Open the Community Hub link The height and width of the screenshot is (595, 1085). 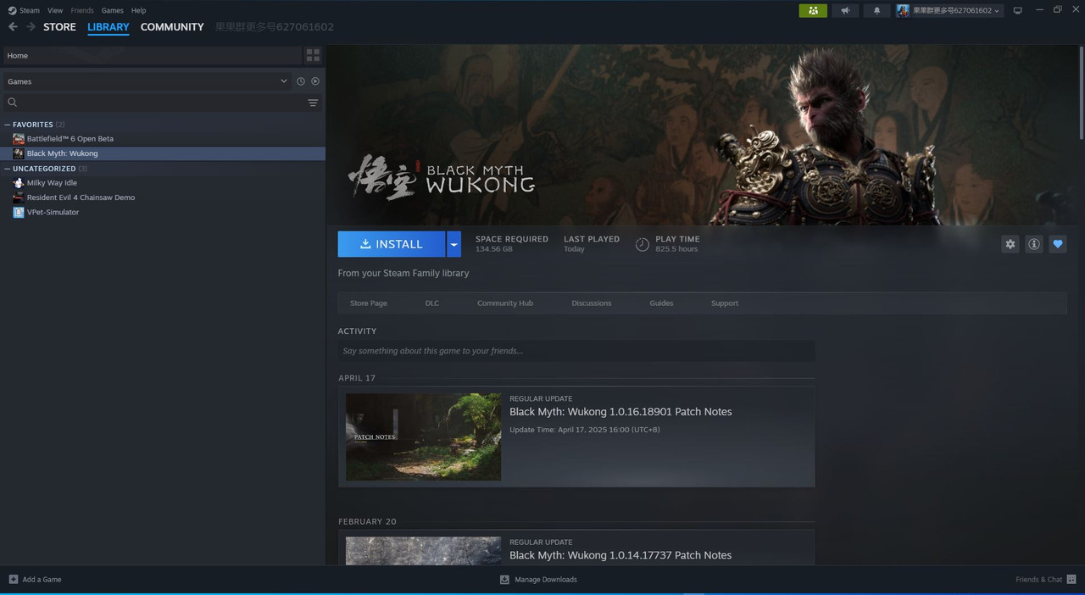pos(505,303)
